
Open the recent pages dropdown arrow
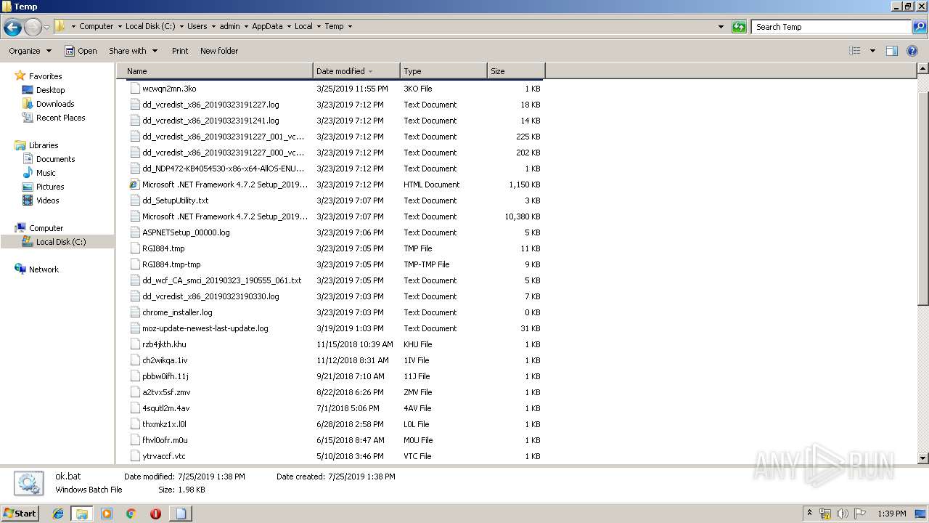[47, 27]
